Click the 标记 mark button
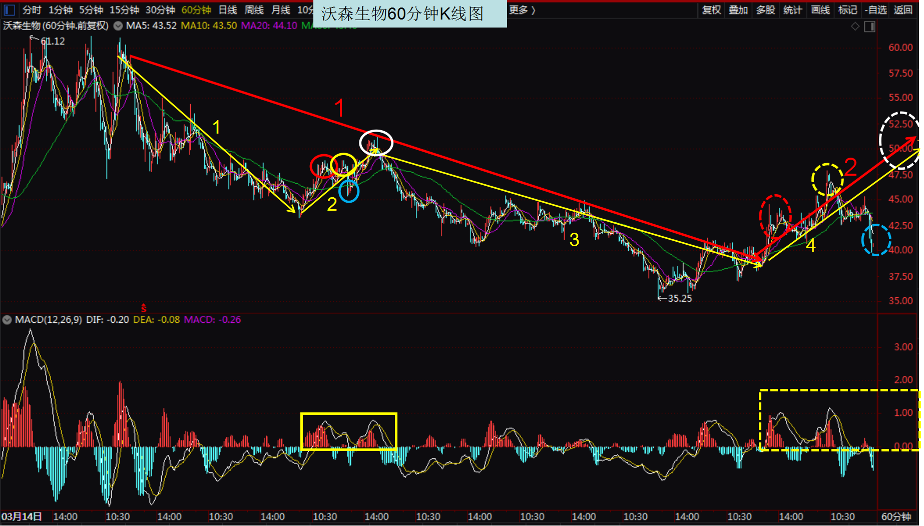 [847, 10]
